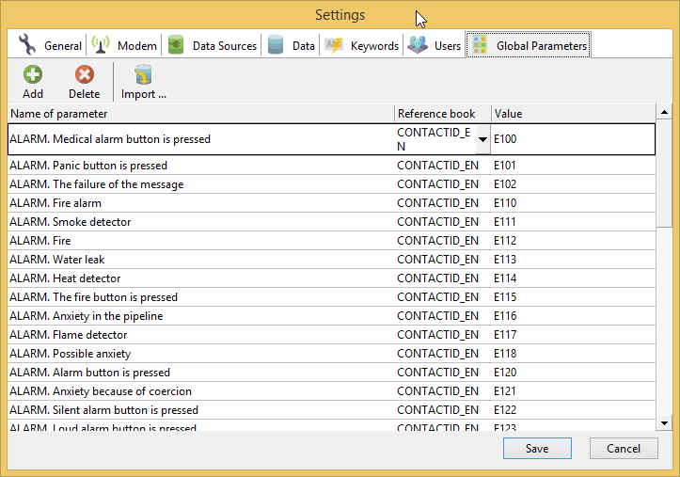Click the Import ... label

[144, 94]
